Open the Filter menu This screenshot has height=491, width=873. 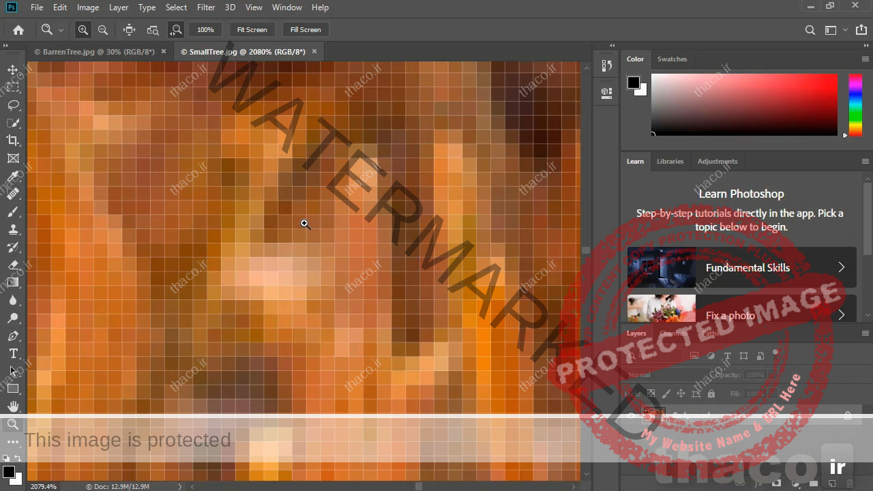pos(205,8)
